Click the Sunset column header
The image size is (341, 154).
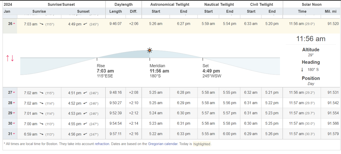point(83,11)
